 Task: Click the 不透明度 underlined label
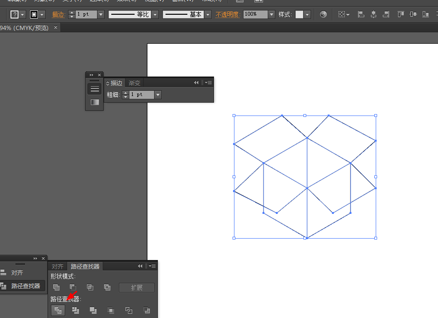pyautogui.click(x=227, y=14)
